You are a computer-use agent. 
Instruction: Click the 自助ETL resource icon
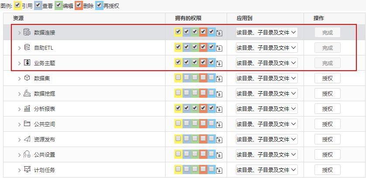point(27,48)
